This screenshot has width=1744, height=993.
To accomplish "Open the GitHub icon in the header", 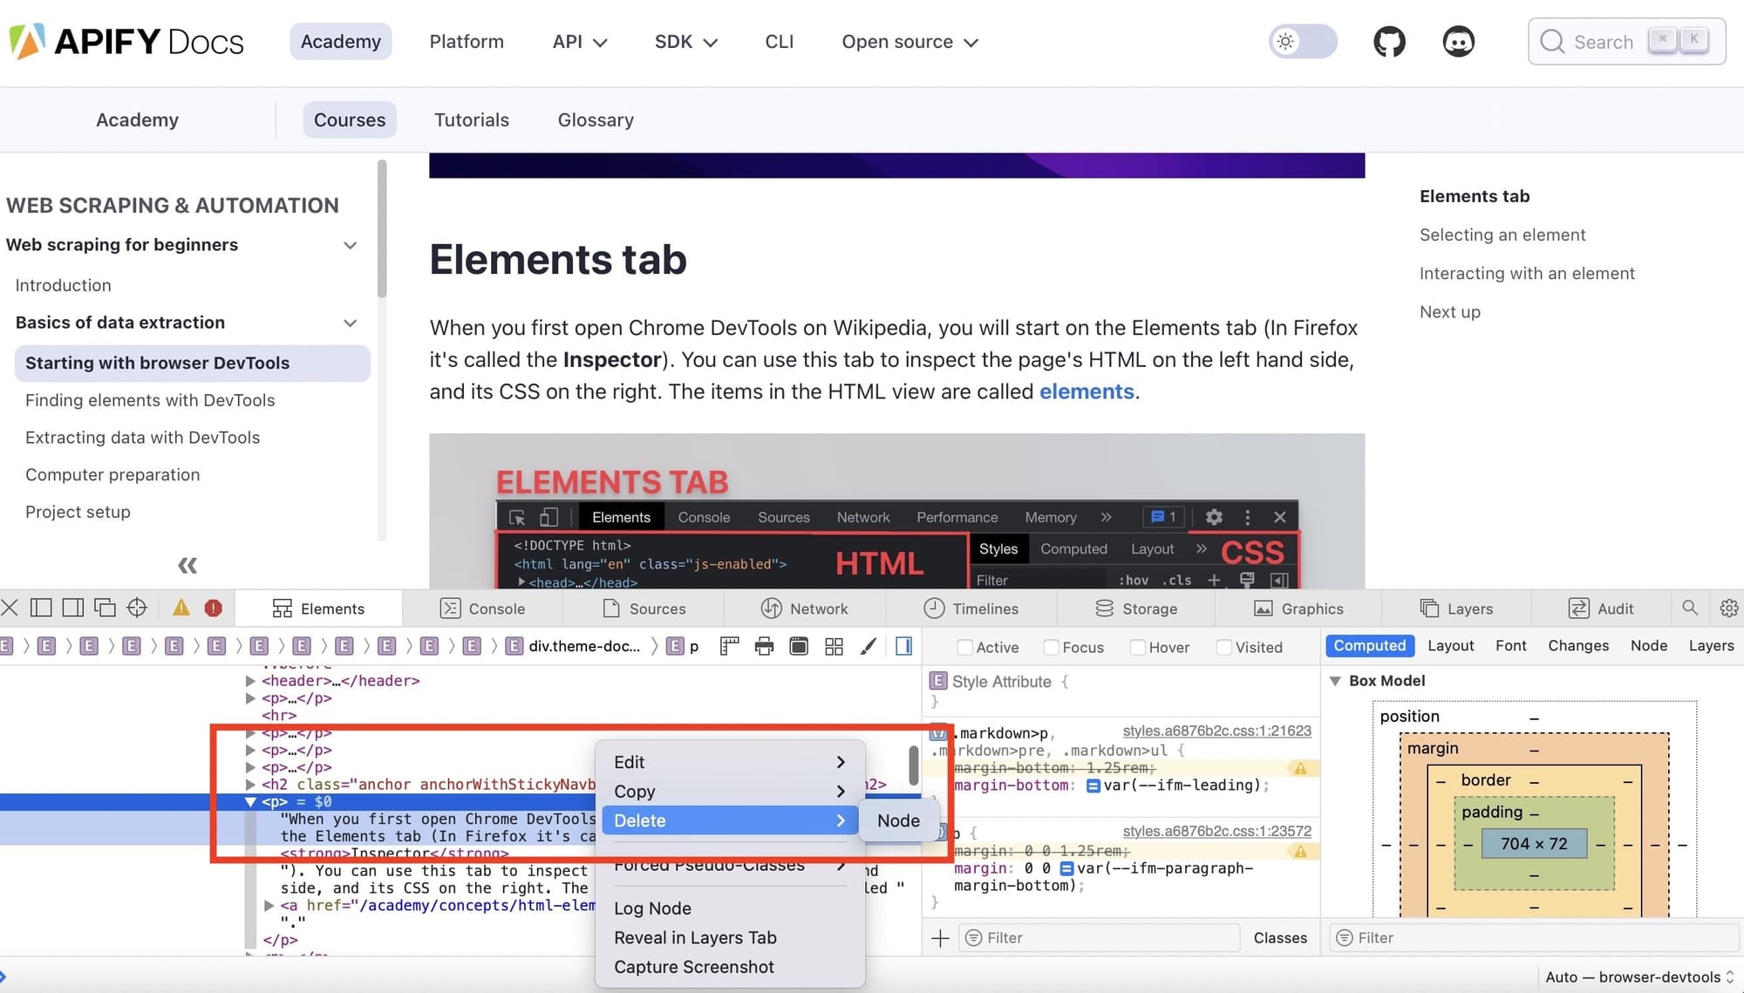I will (x=1388, y=41).
